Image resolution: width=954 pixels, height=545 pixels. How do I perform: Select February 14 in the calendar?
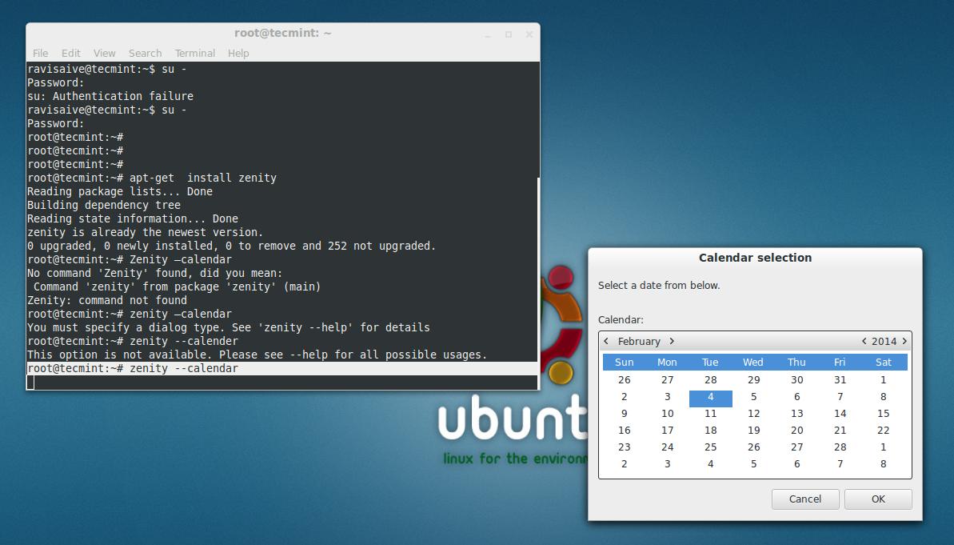click(840, 414)
